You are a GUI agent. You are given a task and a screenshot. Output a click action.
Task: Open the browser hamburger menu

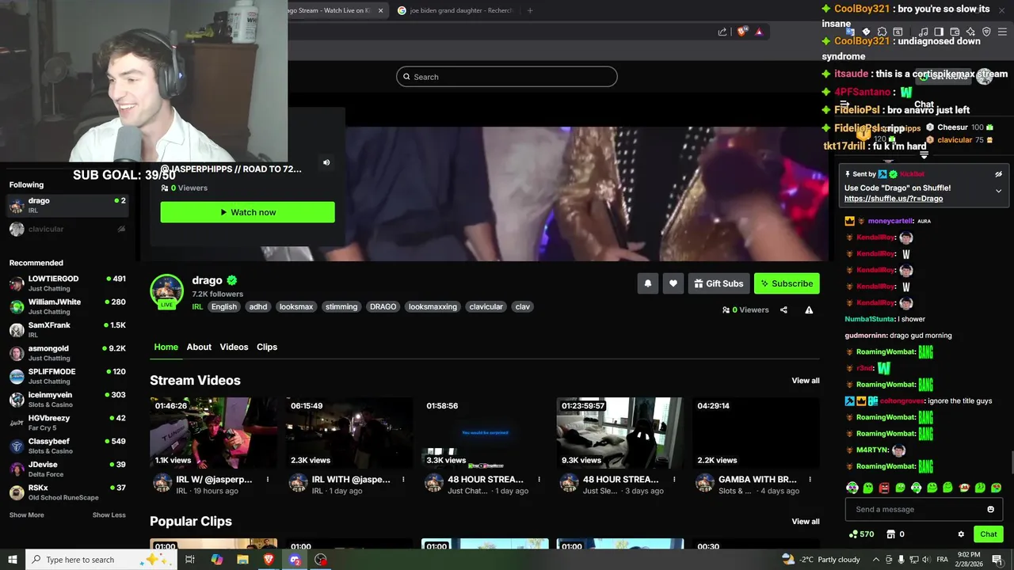(x=1002, y=32)
